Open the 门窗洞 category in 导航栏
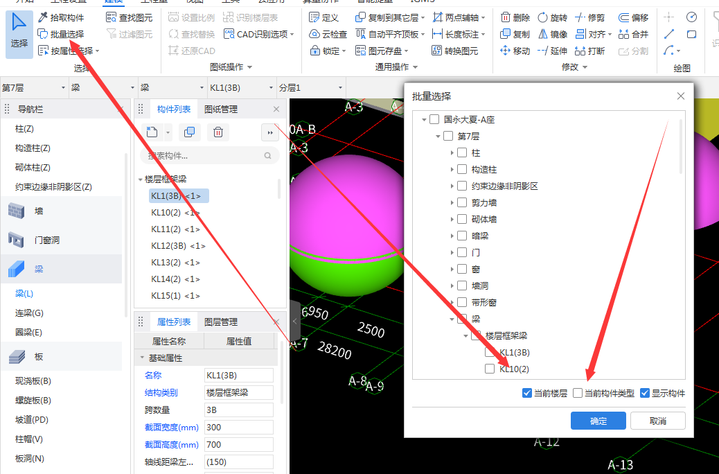Viewport: 719px width, 474px height. (62, 240)
